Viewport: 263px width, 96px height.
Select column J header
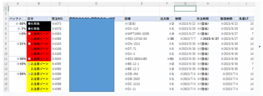tap(246, 4)
